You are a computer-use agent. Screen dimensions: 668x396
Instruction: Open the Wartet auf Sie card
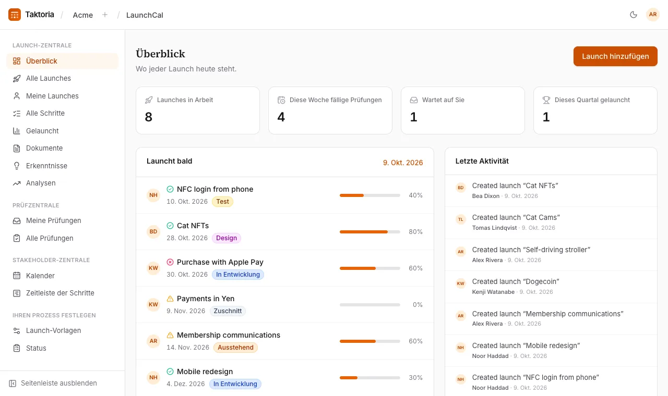(463, 110)
